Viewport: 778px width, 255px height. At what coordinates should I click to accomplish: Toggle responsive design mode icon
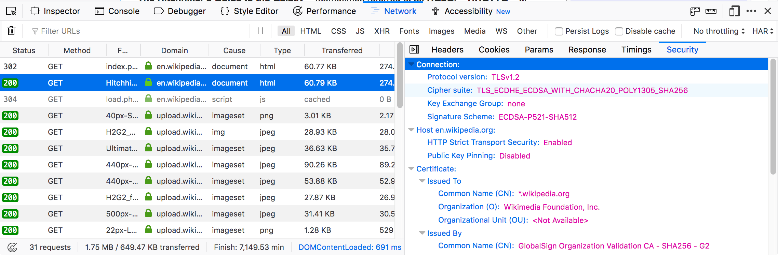pyautogui.click(x=734, y=11)
